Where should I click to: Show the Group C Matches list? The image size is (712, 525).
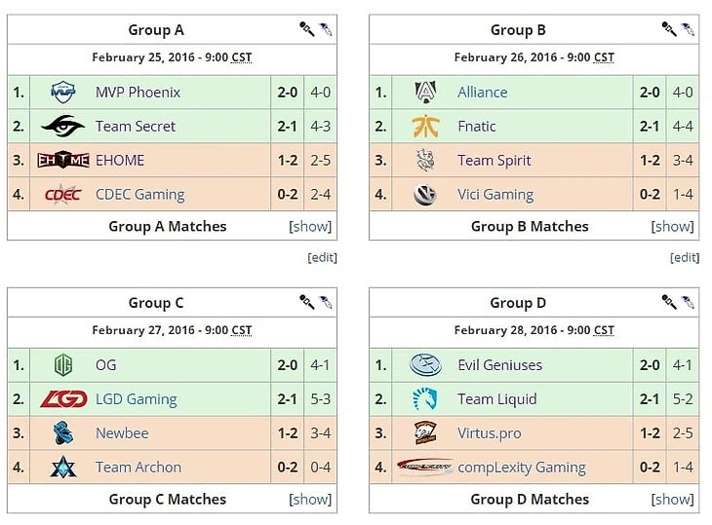(310, 499)
